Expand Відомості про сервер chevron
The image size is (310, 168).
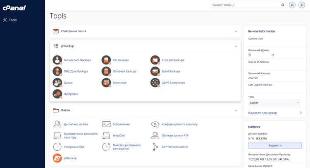click(x=301, y=113)
